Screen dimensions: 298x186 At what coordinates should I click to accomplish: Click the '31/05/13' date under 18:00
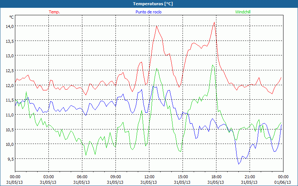(216, 182)
